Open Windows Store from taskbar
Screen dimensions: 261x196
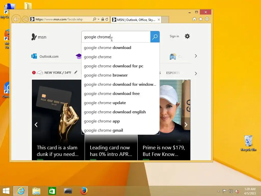click(x=52, y=191)
